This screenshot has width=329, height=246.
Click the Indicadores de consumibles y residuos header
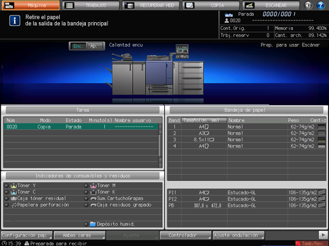point(83,176)
